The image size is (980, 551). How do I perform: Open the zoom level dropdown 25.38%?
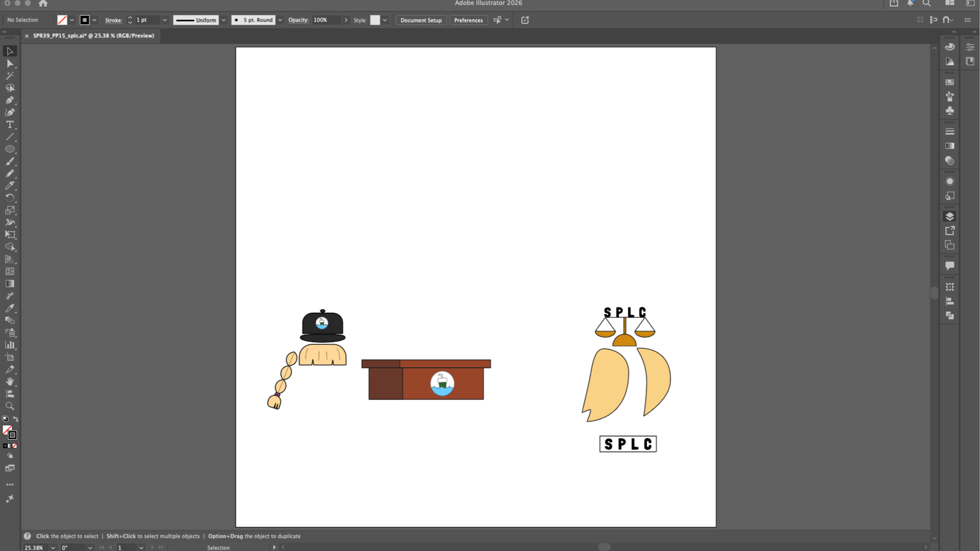click(x=53, y=547)
